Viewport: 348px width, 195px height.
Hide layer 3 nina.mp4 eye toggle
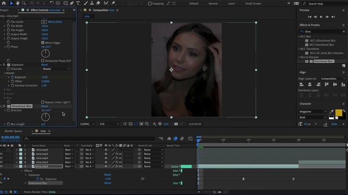[1, 158]
